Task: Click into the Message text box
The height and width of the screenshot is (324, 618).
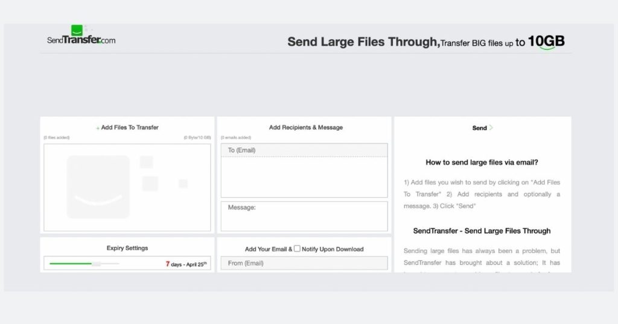Action: pyautogui.click(x=304, y=216)
